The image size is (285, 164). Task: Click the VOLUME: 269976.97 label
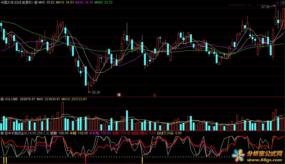(20, 99)
